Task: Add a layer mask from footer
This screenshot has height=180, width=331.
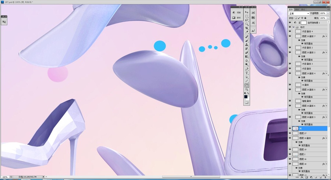Action: point(306,178)
